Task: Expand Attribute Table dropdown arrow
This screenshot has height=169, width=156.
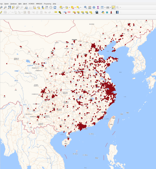Action: click(x=105, y=7)
